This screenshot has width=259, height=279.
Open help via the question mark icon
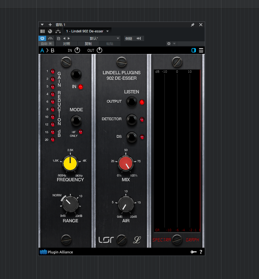click(x=201, y=252)
